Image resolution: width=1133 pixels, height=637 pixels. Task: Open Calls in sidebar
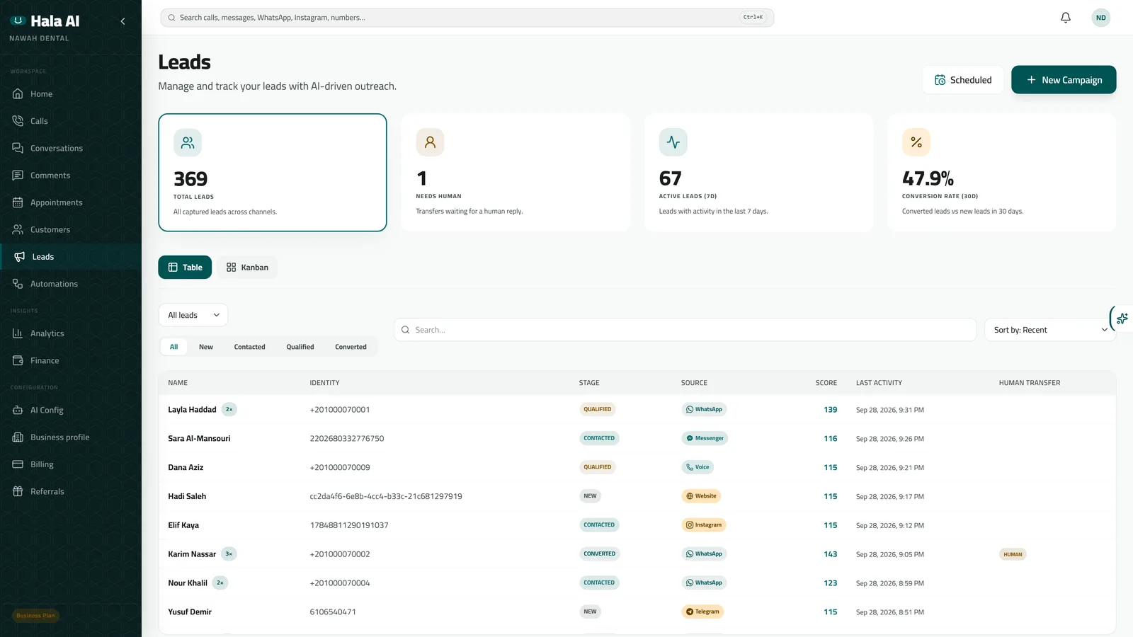pyautogui.click(x=71, y=121)
